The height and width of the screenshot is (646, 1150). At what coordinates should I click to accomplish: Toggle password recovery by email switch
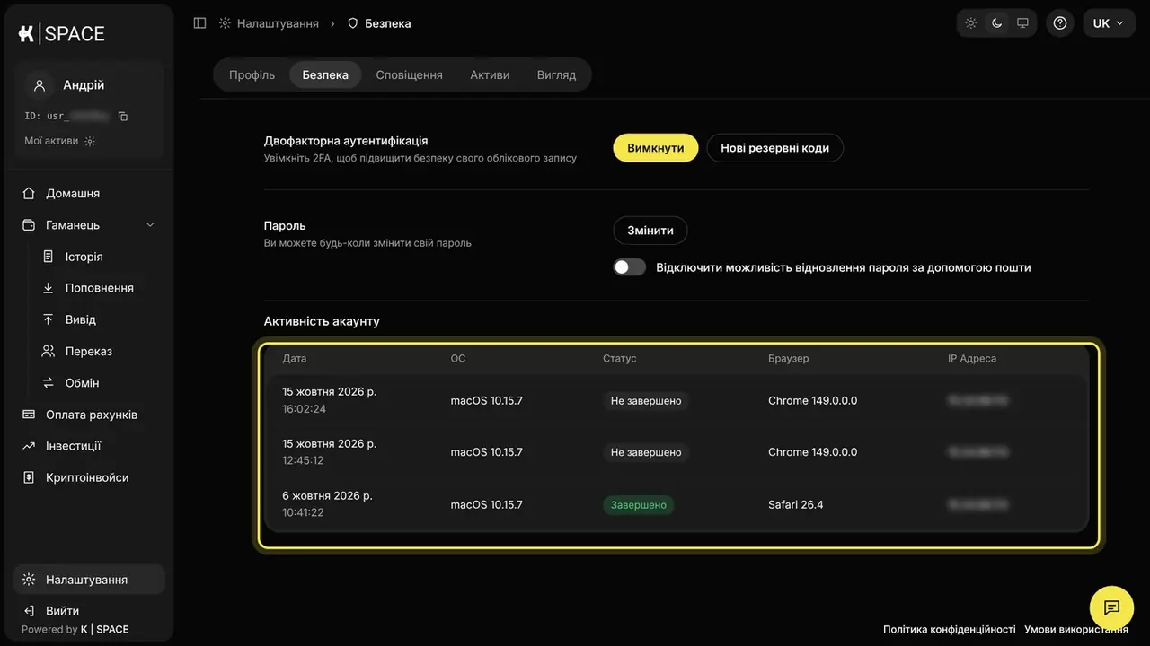[x=630, y=267]
